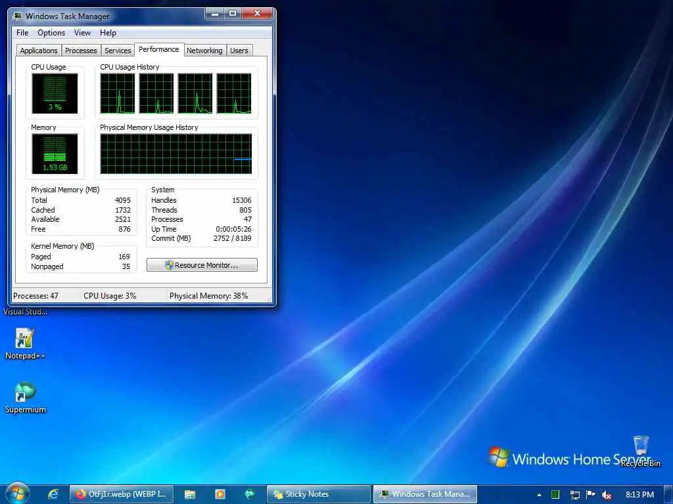Image resolution: width=673 pixels, height=504 pixels.
Task: Click the first CPU Usage History graph
Action: [x=118, y=93]
